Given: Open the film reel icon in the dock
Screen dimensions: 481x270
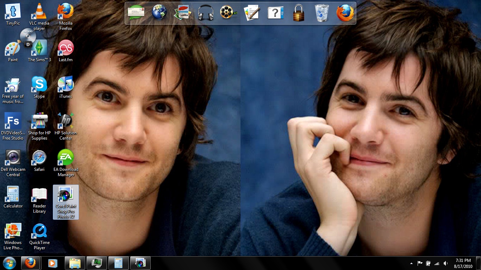Looking at the screenshot, I should click(228, 13).
